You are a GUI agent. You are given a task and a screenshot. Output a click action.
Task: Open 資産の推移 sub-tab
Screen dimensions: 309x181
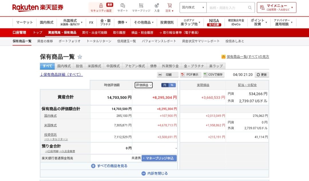tap(45, 41)
